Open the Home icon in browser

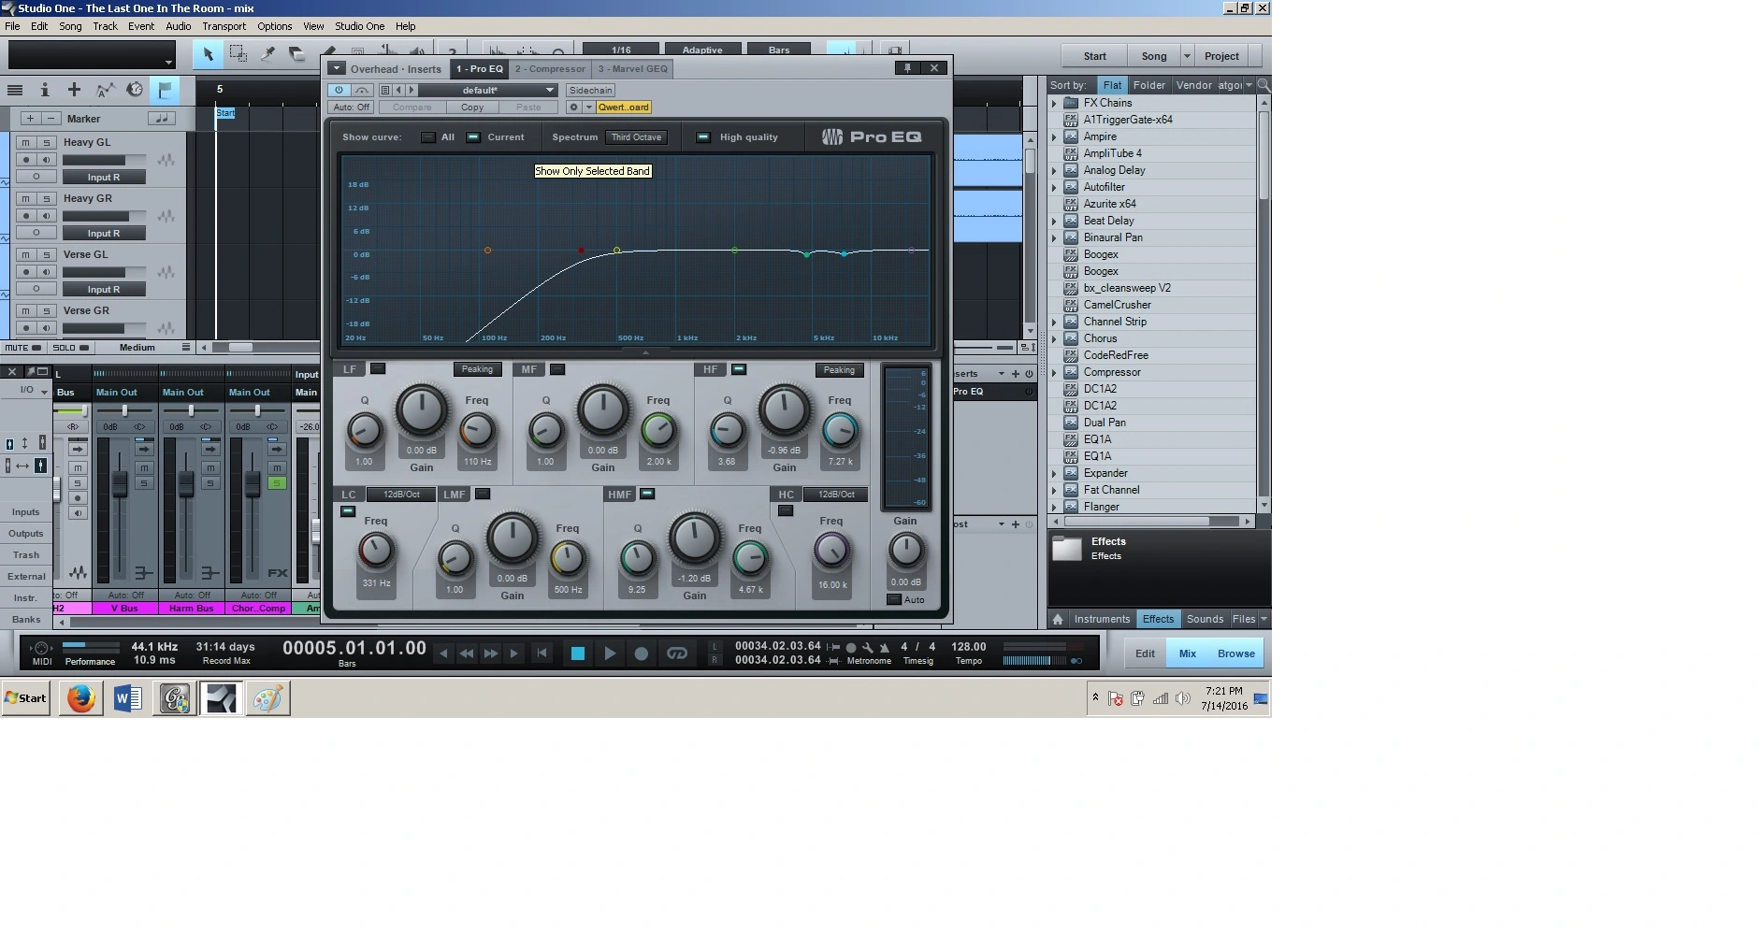pyautogui.click(x=1058, y=619)
